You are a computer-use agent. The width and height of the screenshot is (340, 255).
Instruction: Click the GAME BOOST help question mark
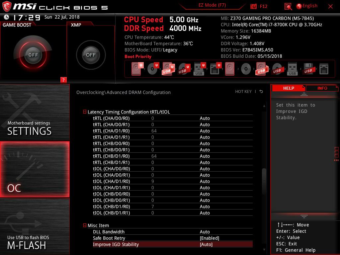tap(63, 80)
